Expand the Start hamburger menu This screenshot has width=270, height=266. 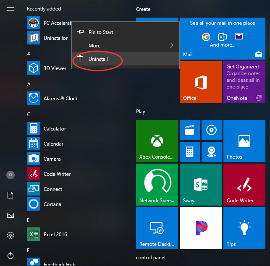10,9
